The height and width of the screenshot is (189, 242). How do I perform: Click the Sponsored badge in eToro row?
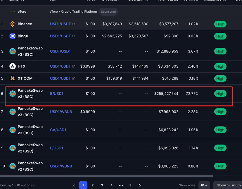click(108, 12)
